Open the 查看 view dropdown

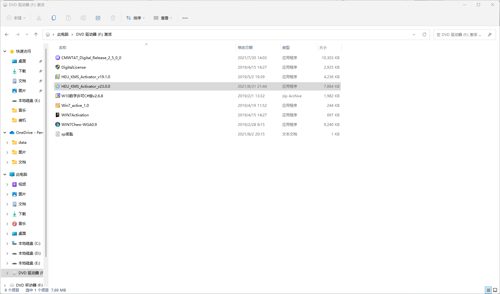tap(163, 18)
